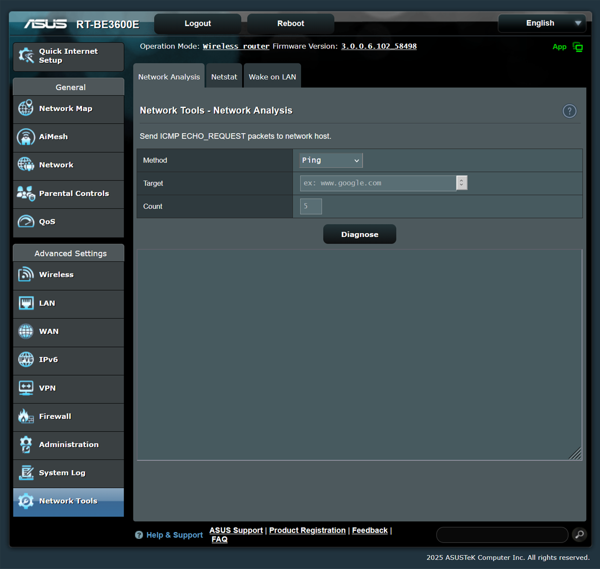Click the RT-BE3600E model name
The height and width of the screenshot is (569, 600).
[x=107, y=24]
